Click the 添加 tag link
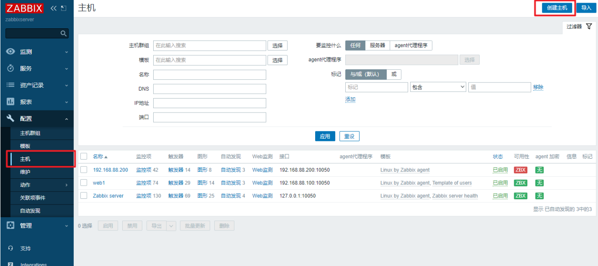Viewport: 598px width, 266px height. tap(351, 99)
